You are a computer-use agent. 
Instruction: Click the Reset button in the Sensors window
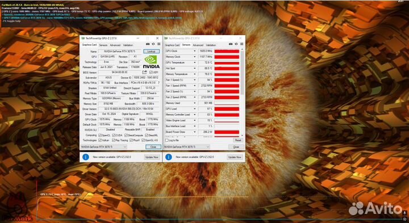pos(238,140)
